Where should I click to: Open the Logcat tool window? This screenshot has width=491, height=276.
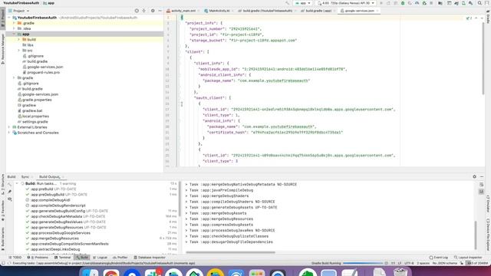pyautogui.click(x=100, y=258)
